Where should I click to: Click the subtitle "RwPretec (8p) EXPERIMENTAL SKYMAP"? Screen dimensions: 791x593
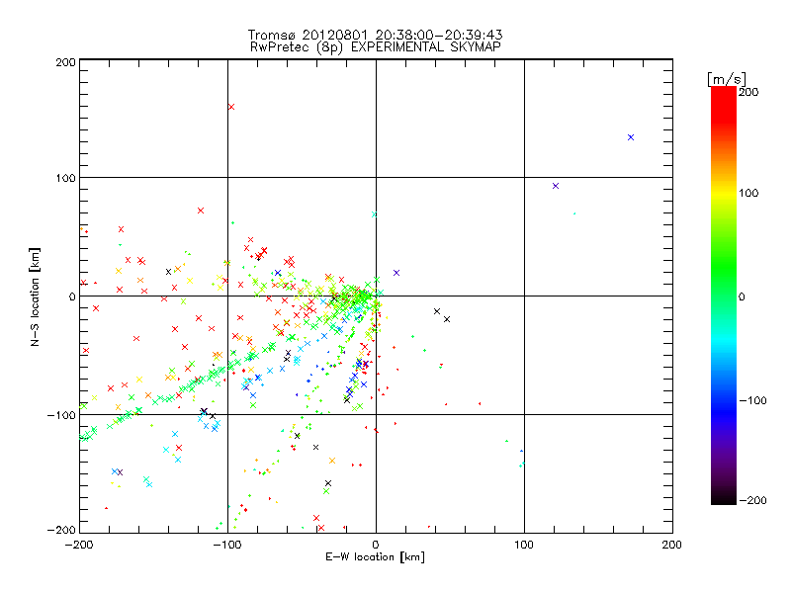pos(376,46)
